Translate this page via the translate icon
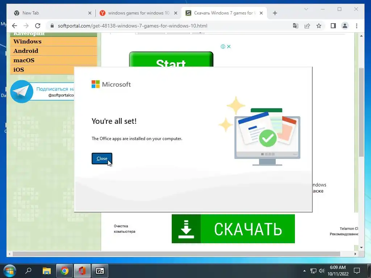Screen dimensions: 371x278 pos(296,26)
